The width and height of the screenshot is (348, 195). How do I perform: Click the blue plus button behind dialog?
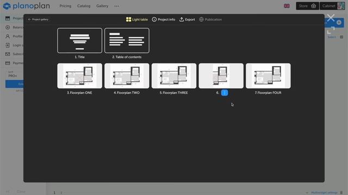(339, 22)
